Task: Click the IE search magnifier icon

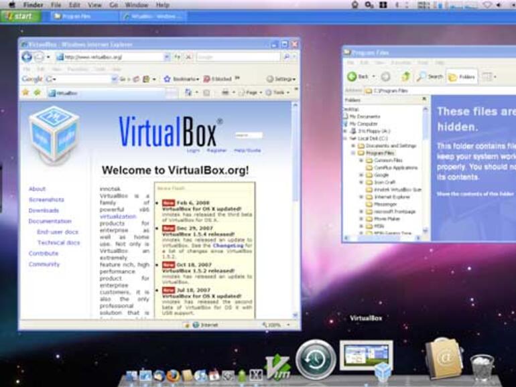Action: (x=286, y=57)
